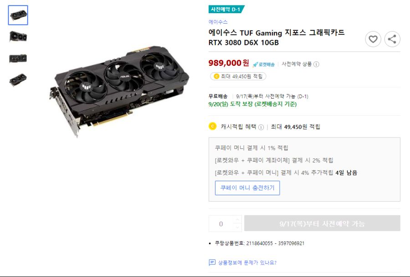Open the share icon button
The image size is (410, 277).
tap(392, 40)
